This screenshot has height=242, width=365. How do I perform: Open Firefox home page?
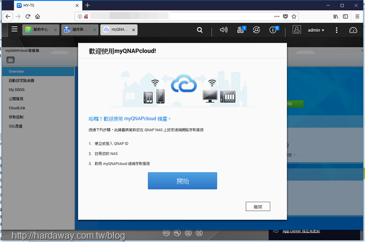(x=38, y=17)
